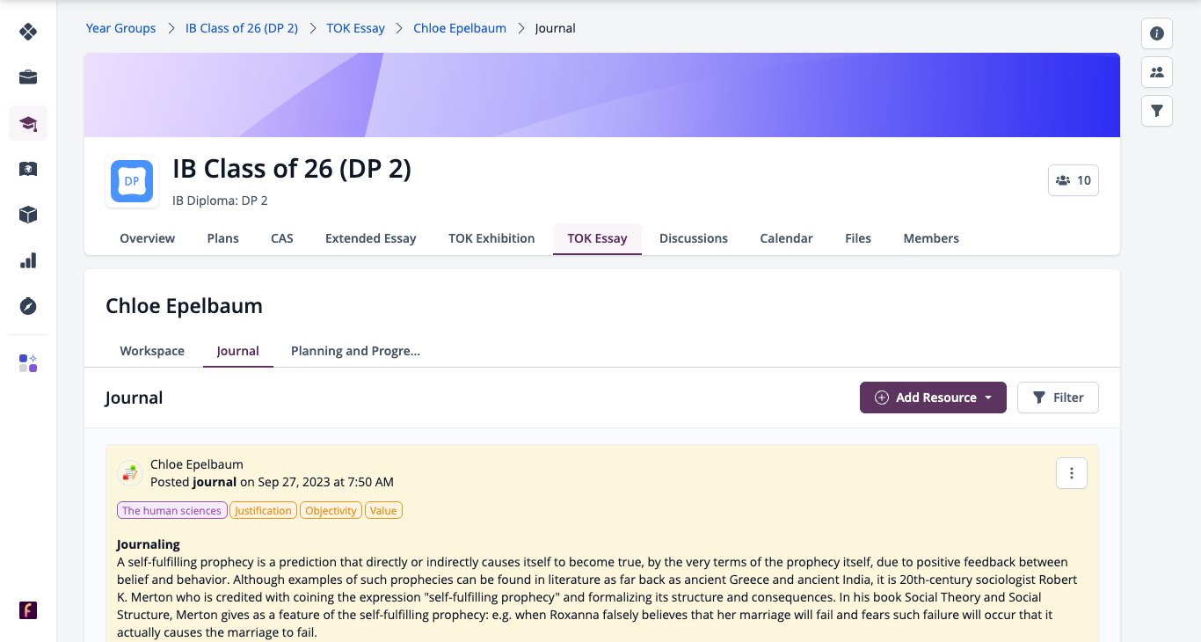
Task: Click the people icon at top right
Action: [x=1157, y=72]
